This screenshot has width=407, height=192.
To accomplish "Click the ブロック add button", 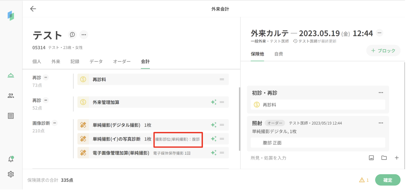I will click(383, 51).
